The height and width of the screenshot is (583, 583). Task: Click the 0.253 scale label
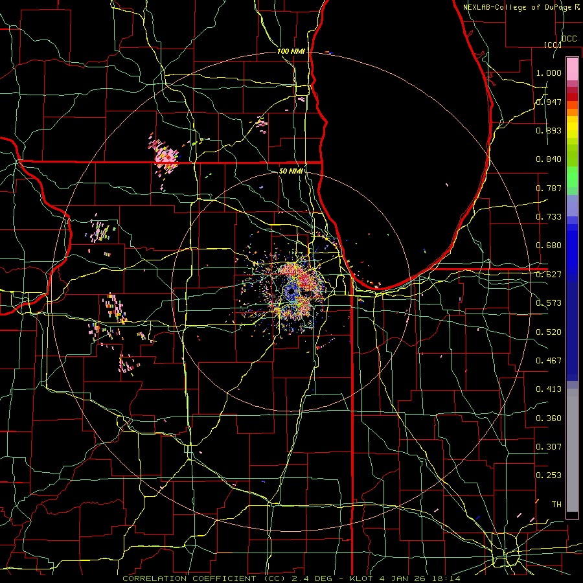tap(549, 475)
